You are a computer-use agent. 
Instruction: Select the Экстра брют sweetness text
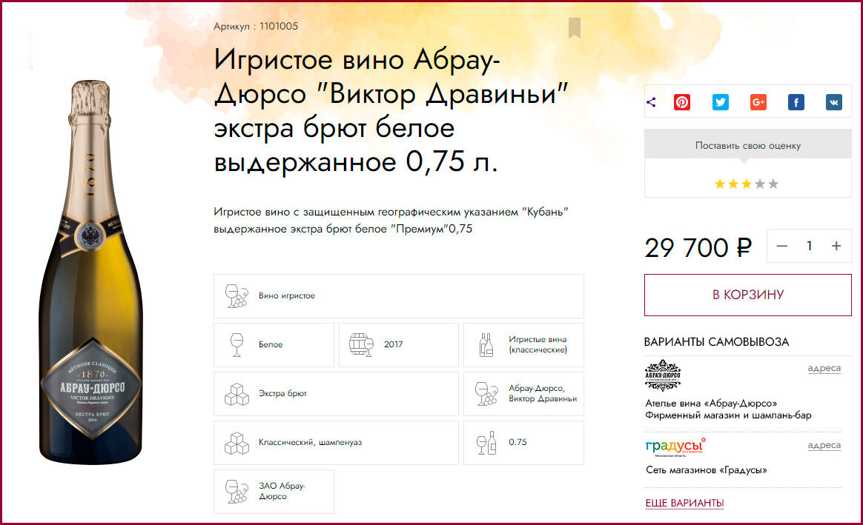click(282, 394)
